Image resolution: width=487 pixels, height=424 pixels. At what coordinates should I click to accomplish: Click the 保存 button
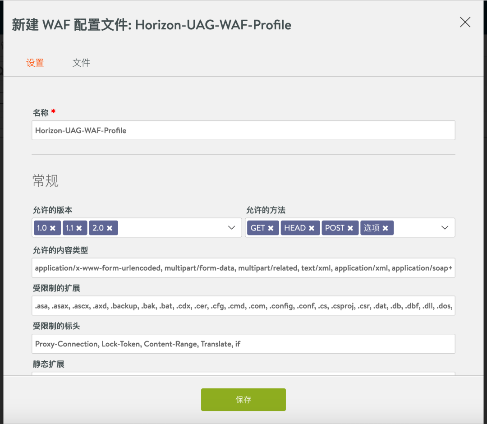(243, 400)
